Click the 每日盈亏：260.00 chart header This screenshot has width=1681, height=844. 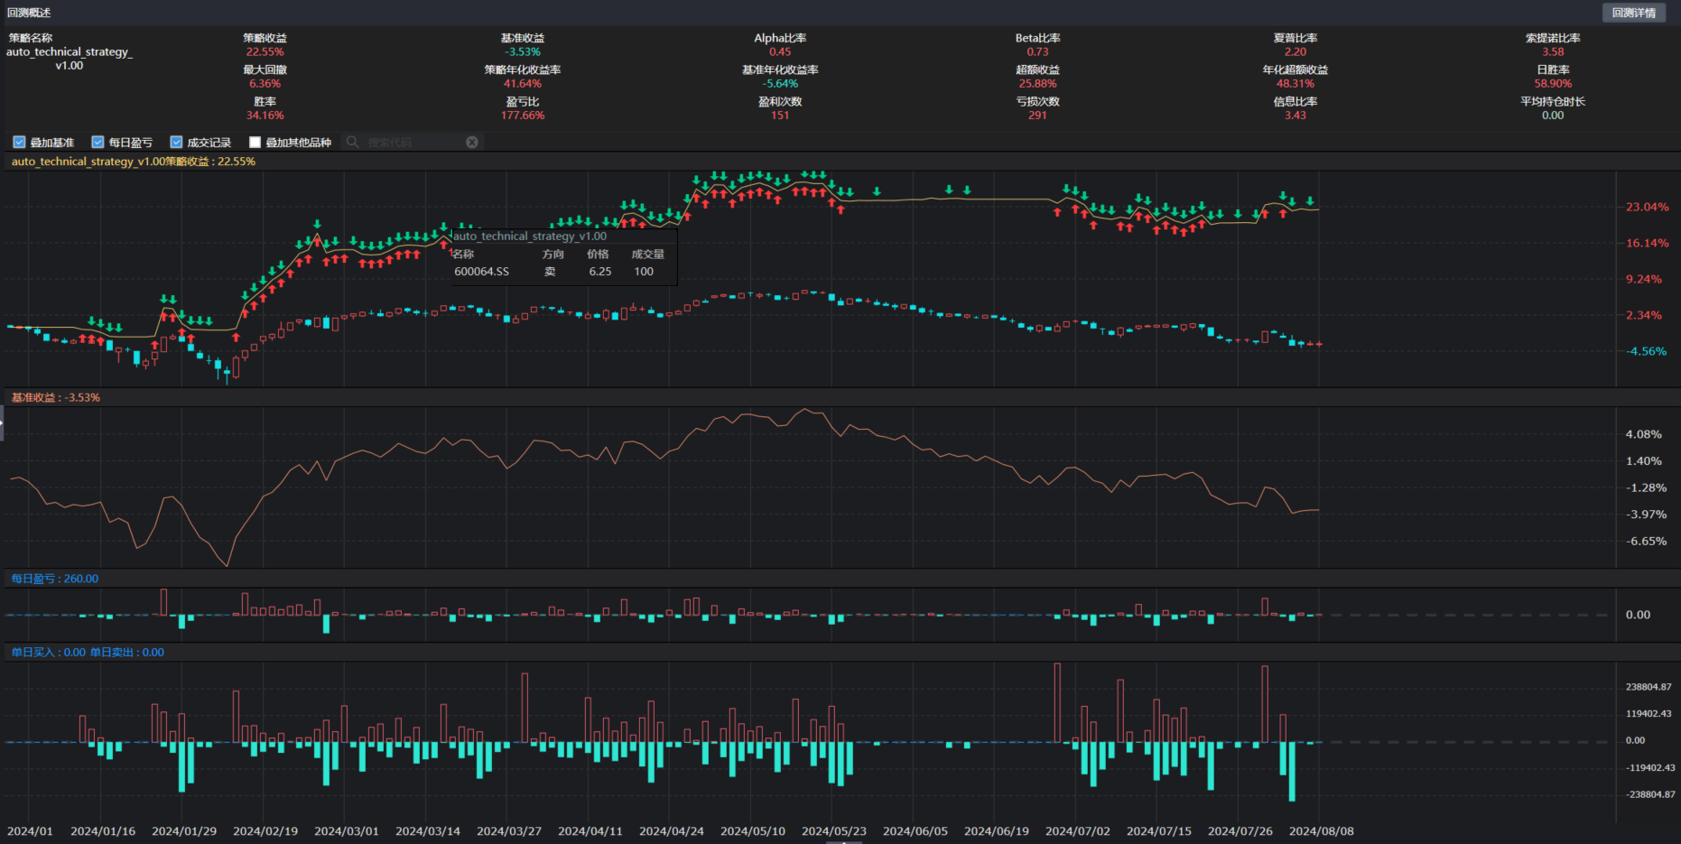click(x=55, y=579)
